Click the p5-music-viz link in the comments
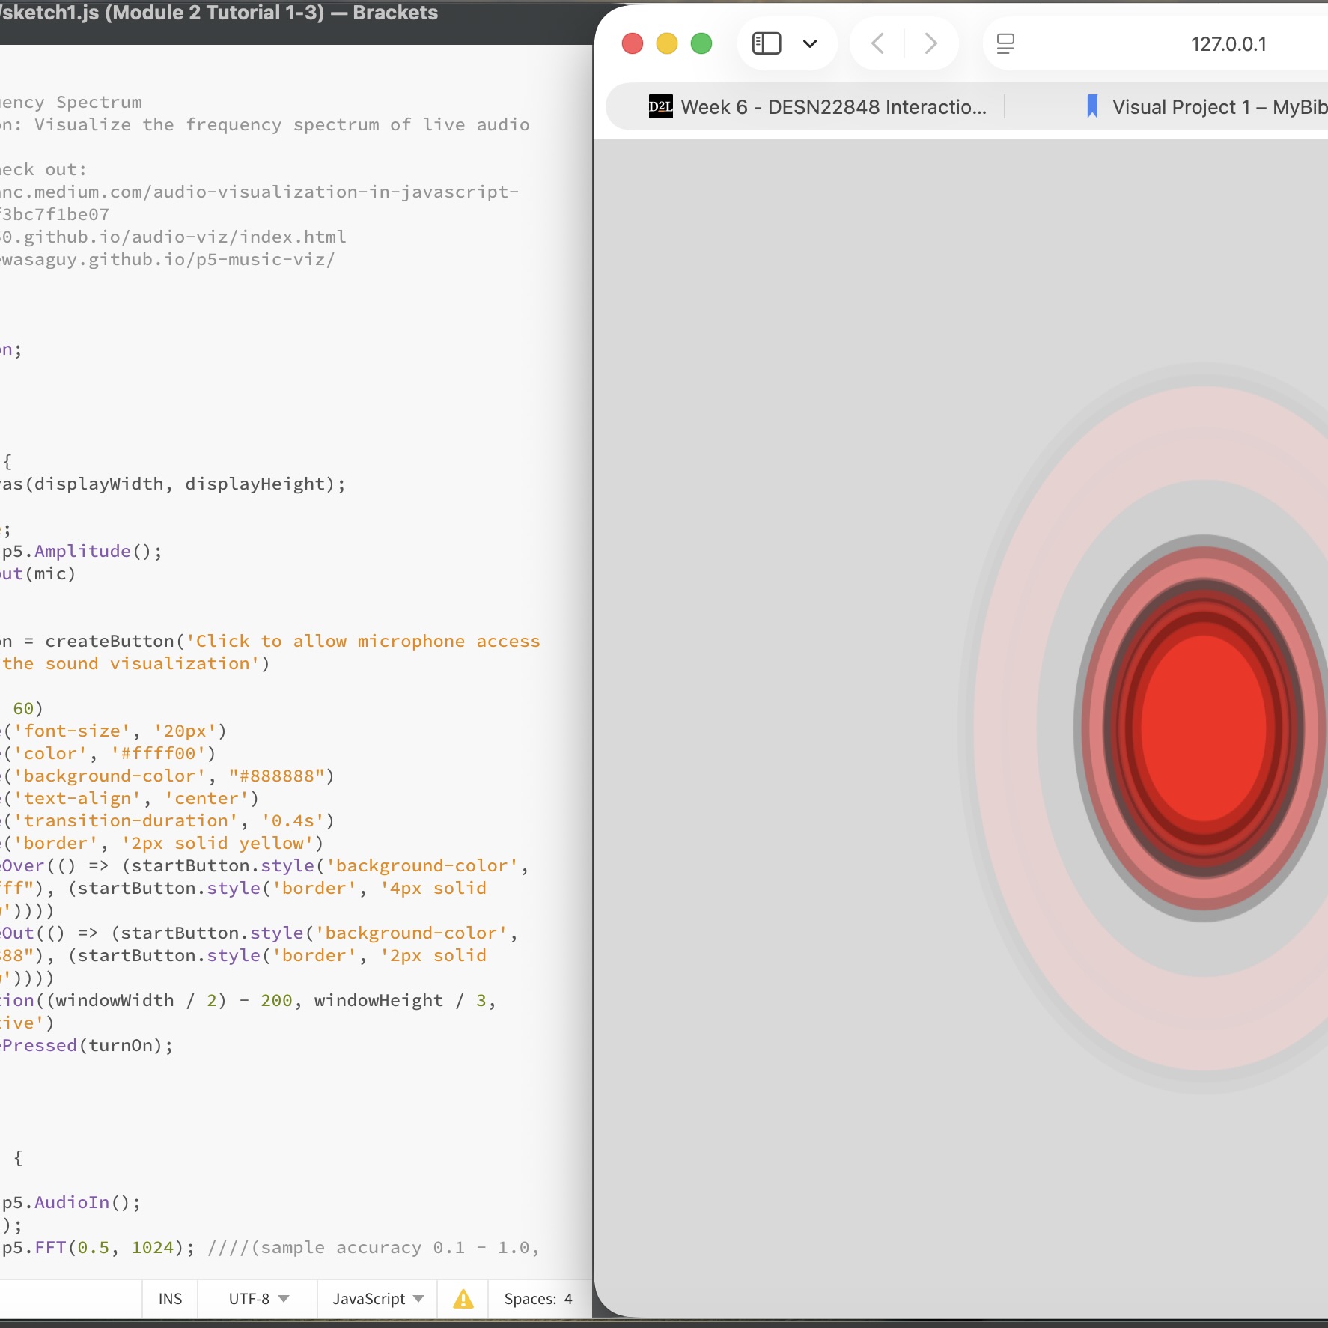 (x=166, y=259)
